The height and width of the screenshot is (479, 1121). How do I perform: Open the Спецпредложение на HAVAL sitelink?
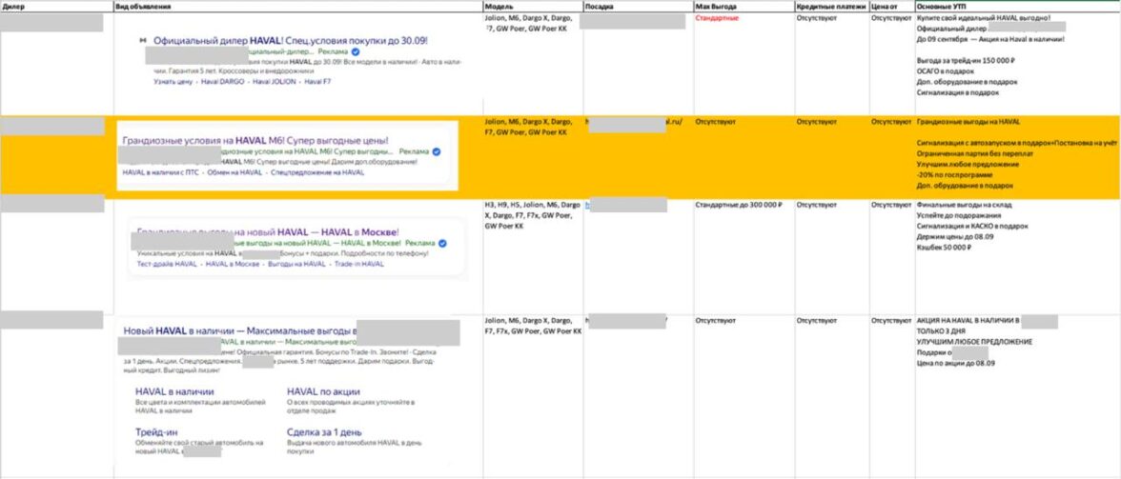pyautogui.click(x=317, y=172)
